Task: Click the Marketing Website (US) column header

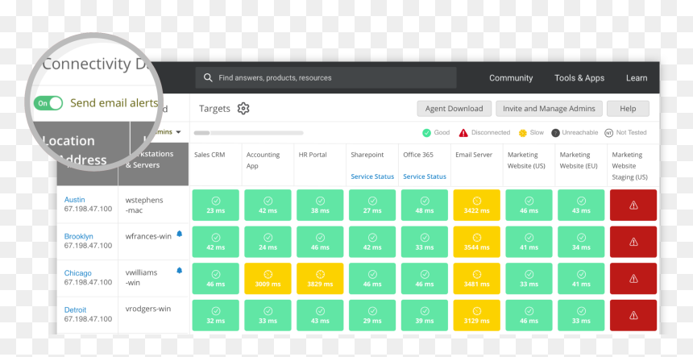Action: 526,160
